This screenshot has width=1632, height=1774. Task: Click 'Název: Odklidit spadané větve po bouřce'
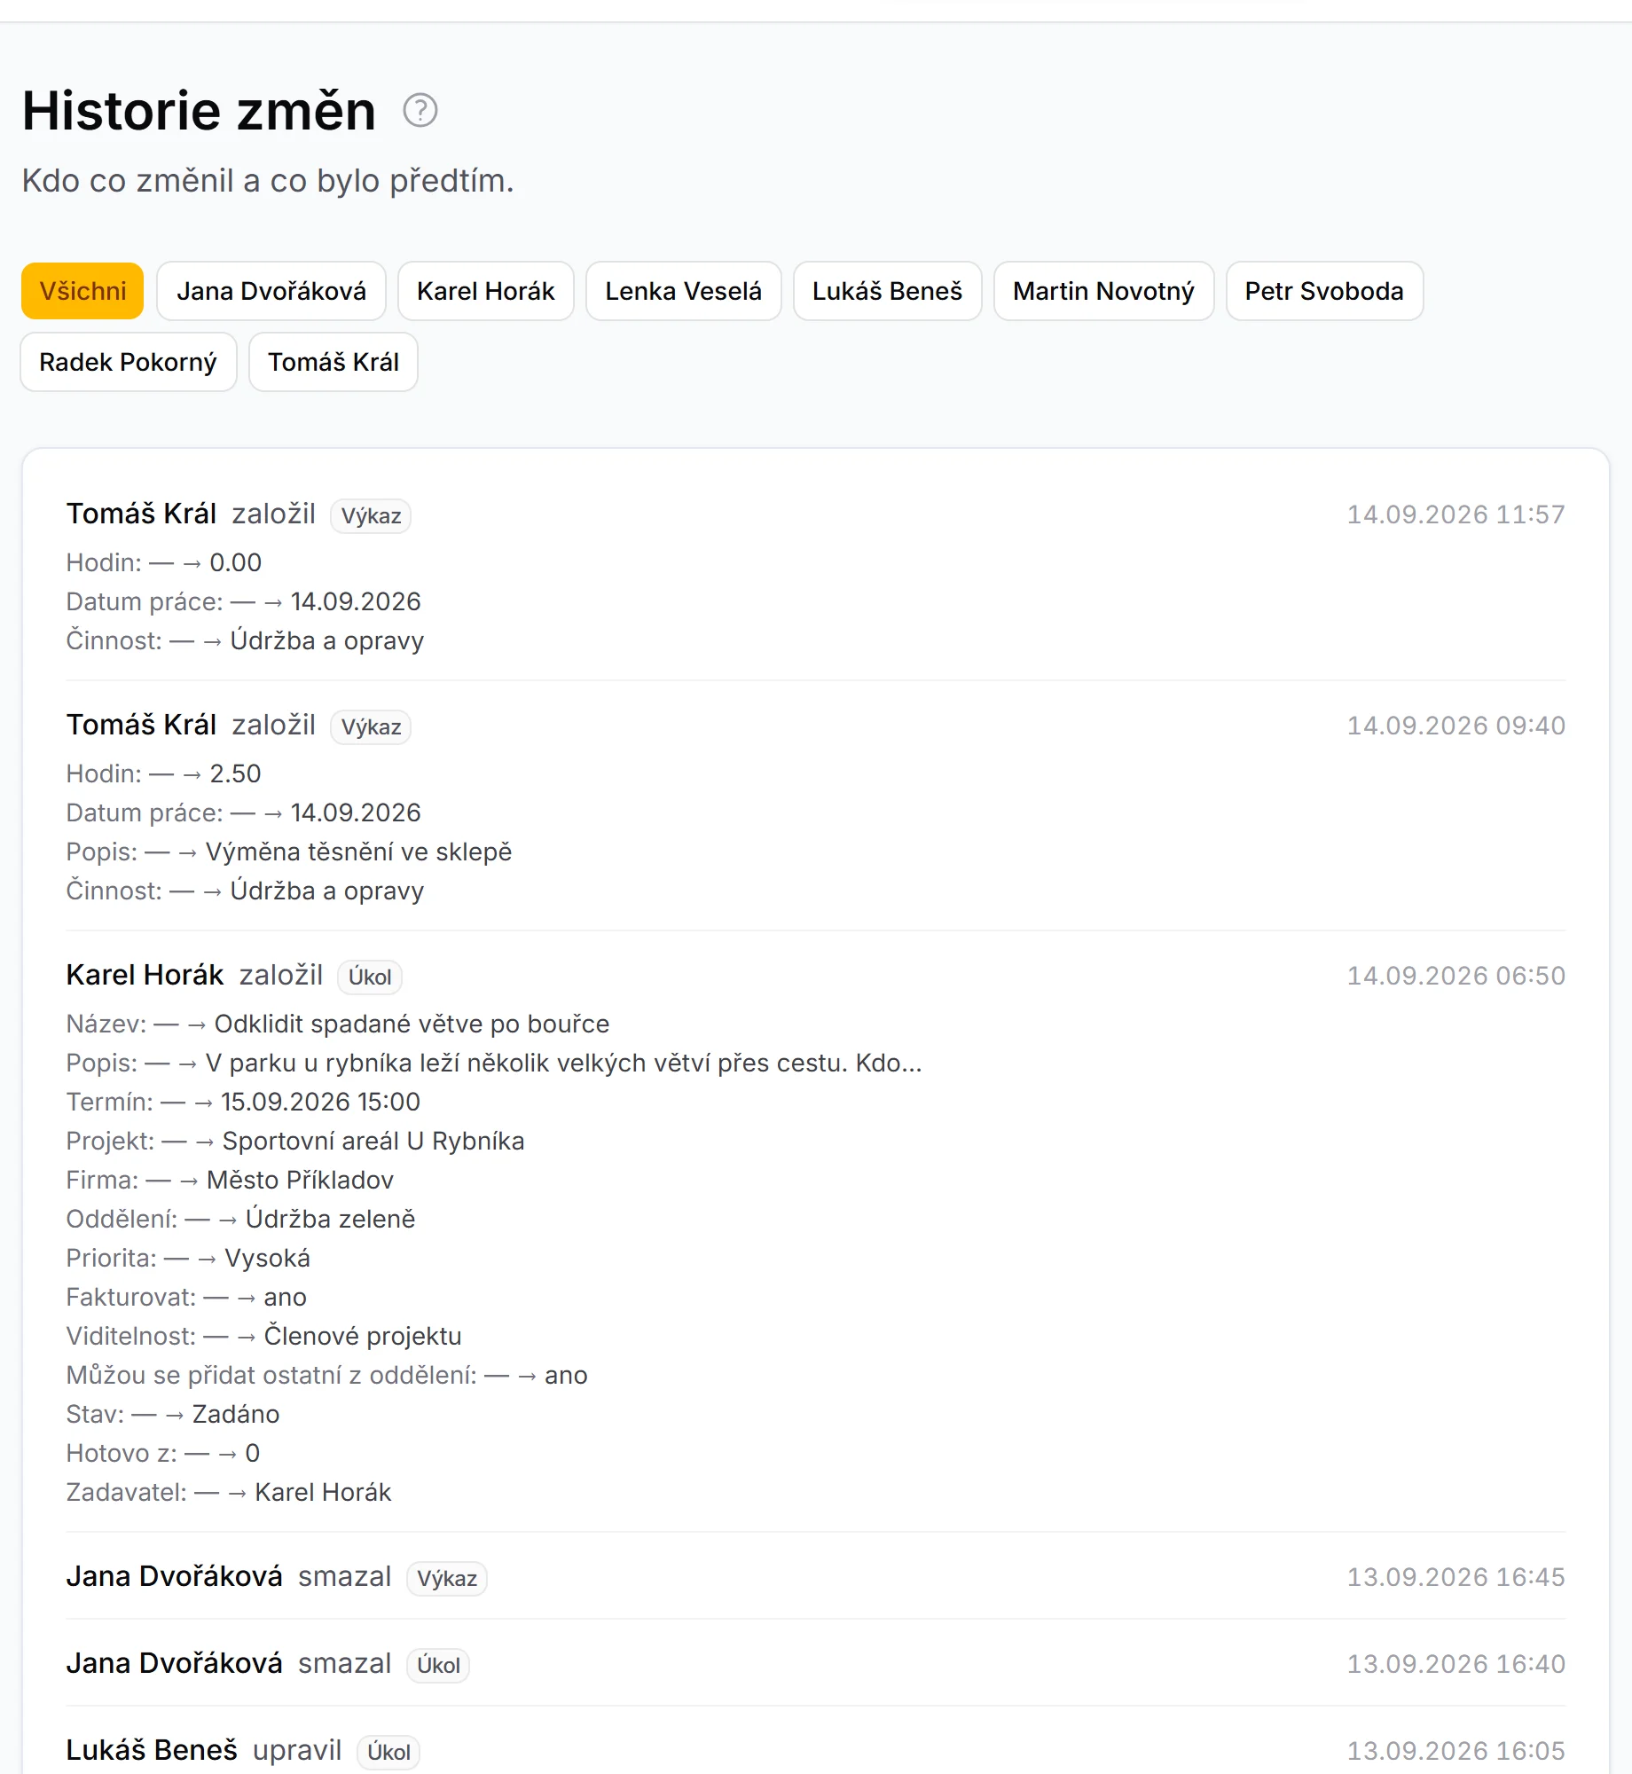tap(338, 1024)
